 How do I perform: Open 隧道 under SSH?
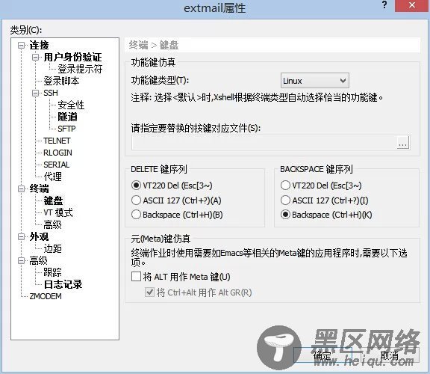pyautogui.click(x=67, y=117)
